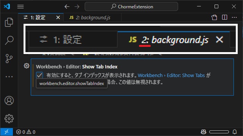Show warnings count in status bar

click(31, 132)
